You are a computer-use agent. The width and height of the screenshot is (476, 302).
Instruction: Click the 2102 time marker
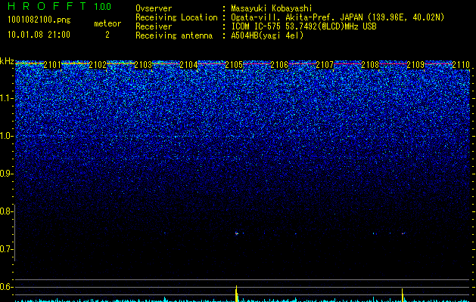(x=98, y=65)
